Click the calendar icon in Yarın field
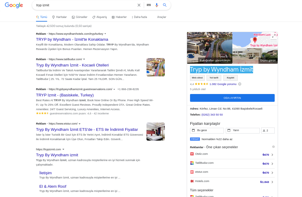 point(229,130)
